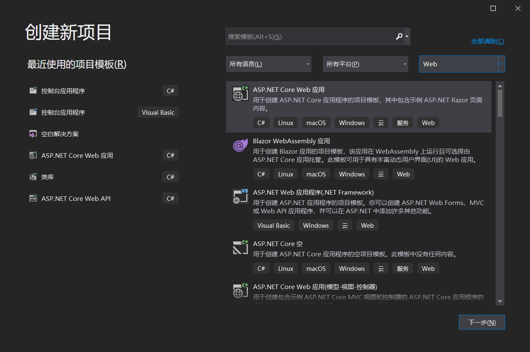Click the 空白解决方案 icon
This screenshot has width=530, height=352.
coord(33,134)
